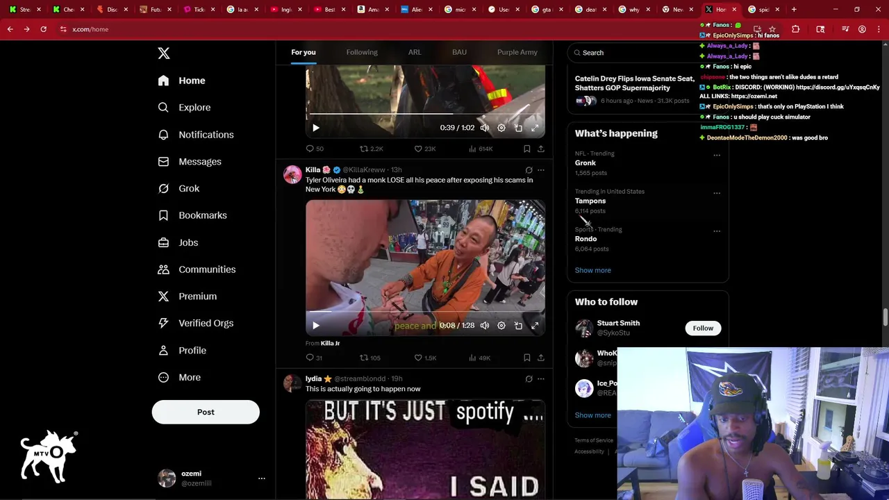
Task: Click the Post button
Action: [x=206, y=412]
